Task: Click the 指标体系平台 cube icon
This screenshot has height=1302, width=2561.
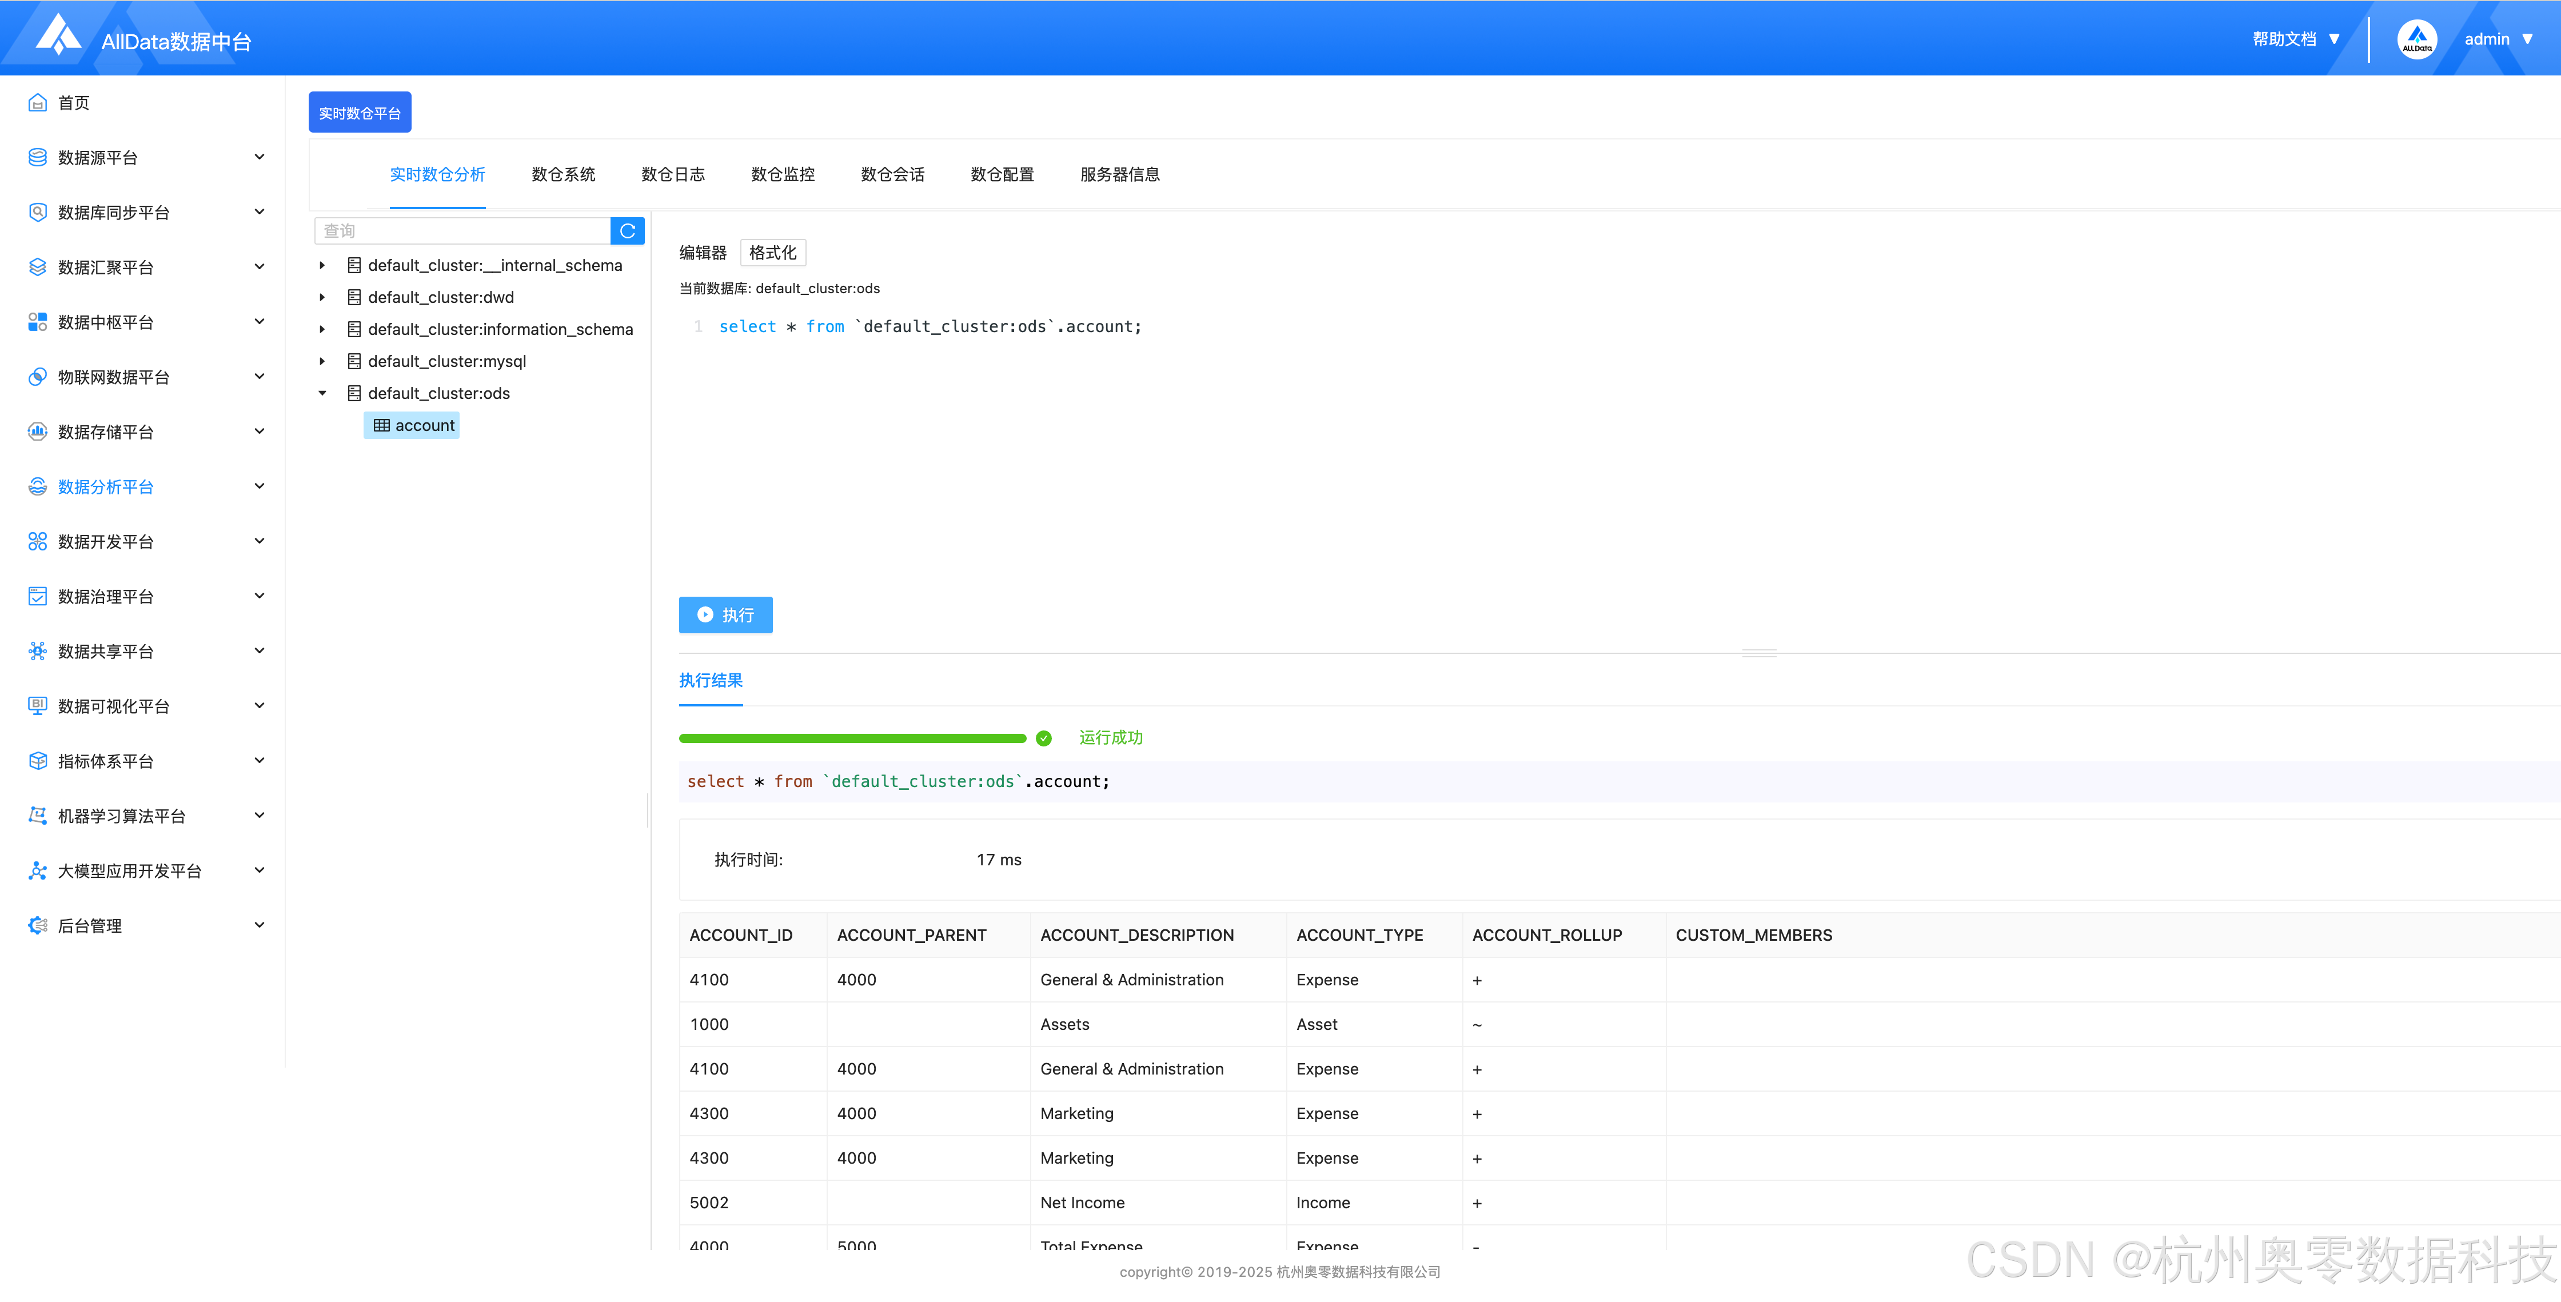Action: pyautogui.click(x=38, y=761)
